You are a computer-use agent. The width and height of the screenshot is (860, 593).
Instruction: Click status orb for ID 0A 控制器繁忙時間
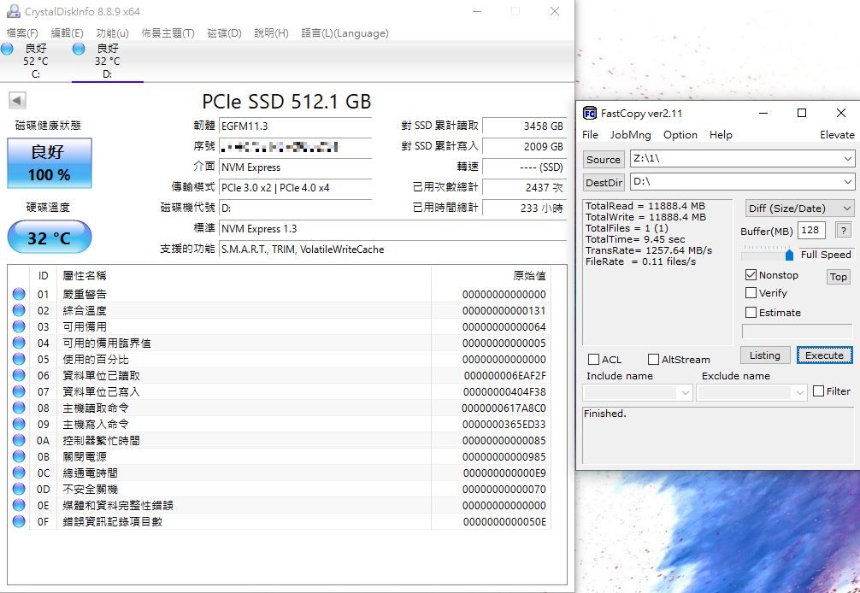pyautogui.click(x=19, y=440)
